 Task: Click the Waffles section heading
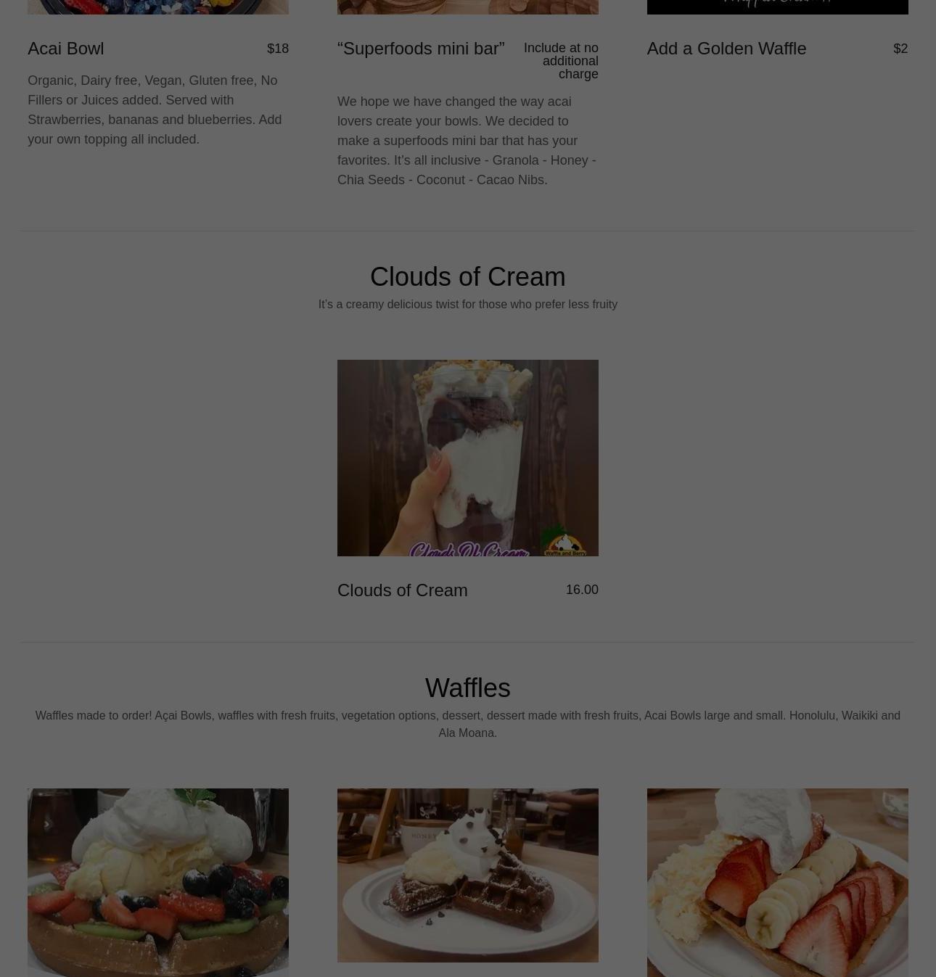pyautogui.click(x=467, y=688)
